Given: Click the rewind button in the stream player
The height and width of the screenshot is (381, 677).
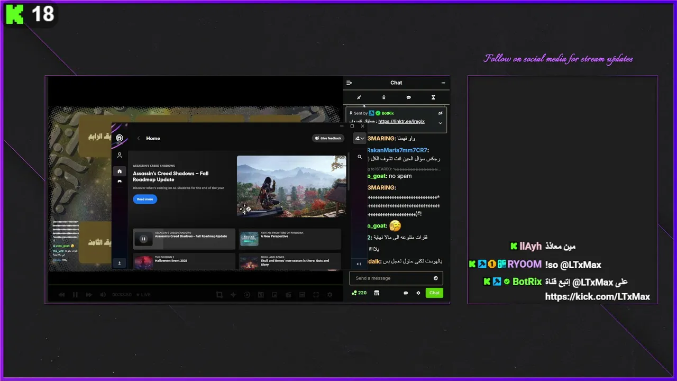Looking at the screenshot, I should [62, 295].
